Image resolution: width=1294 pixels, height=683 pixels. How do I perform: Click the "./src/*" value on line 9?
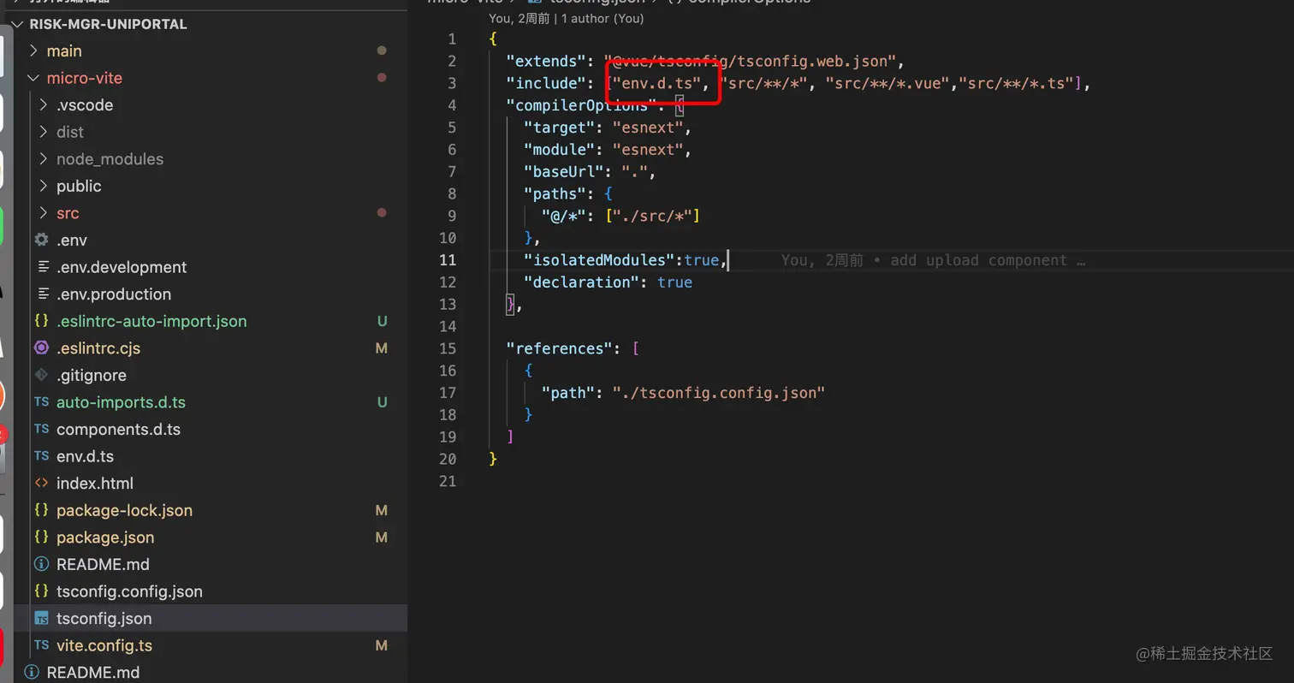(652, 217)
